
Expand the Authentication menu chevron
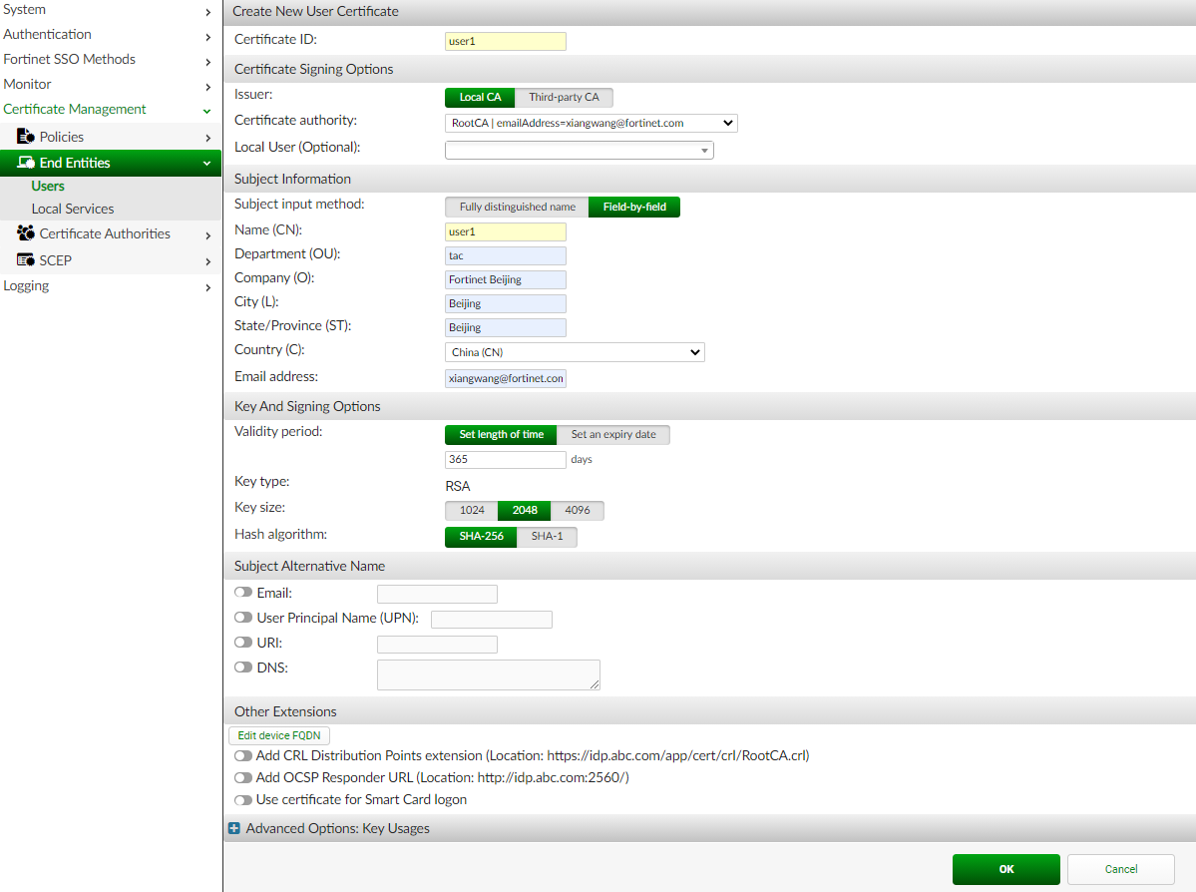click(207, 37)
